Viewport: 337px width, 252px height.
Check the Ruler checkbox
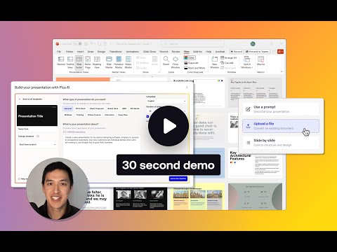pyautogui.click(x=138, y=57)
